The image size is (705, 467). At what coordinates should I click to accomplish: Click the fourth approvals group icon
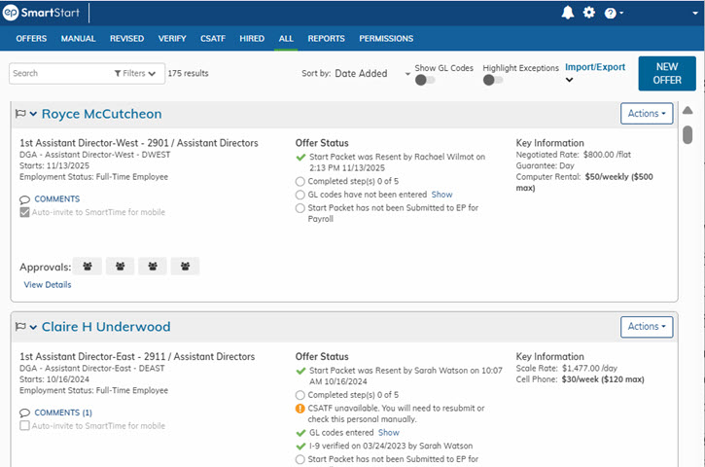185,267
